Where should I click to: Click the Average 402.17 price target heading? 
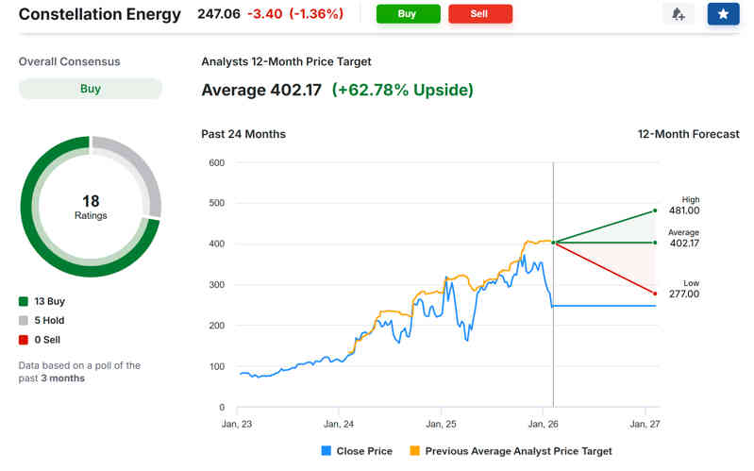[261, 90]
